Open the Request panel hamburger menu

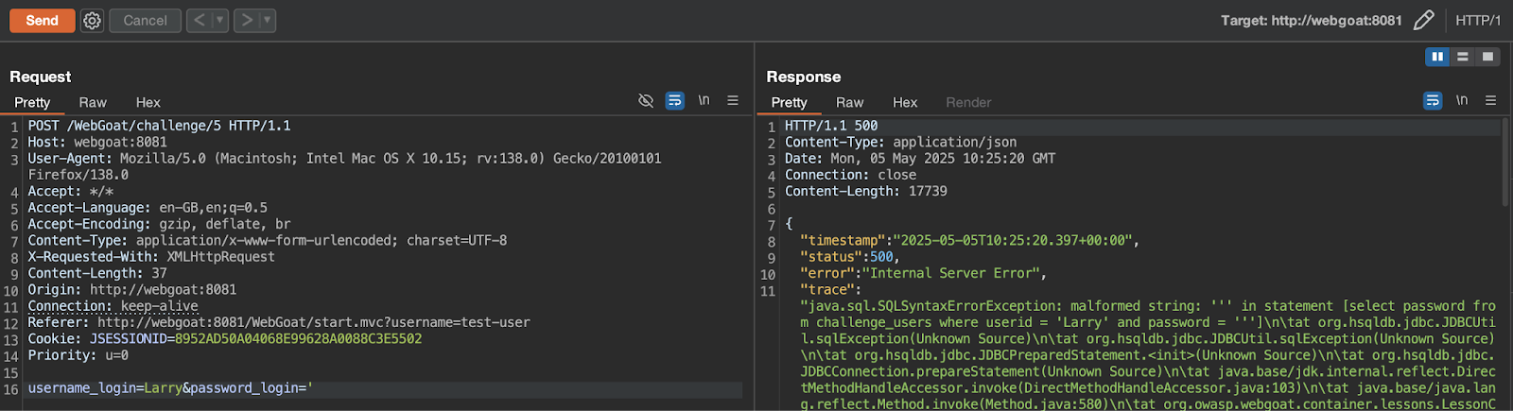(733, 100)
